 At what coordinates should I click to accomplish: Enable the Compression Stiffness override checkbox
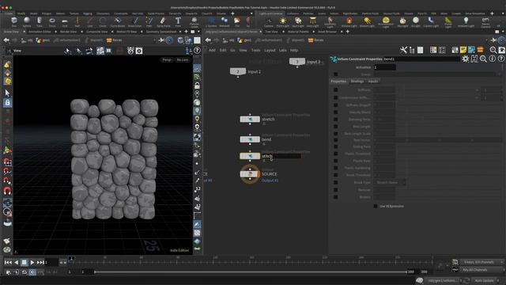(x=335, y=97)
